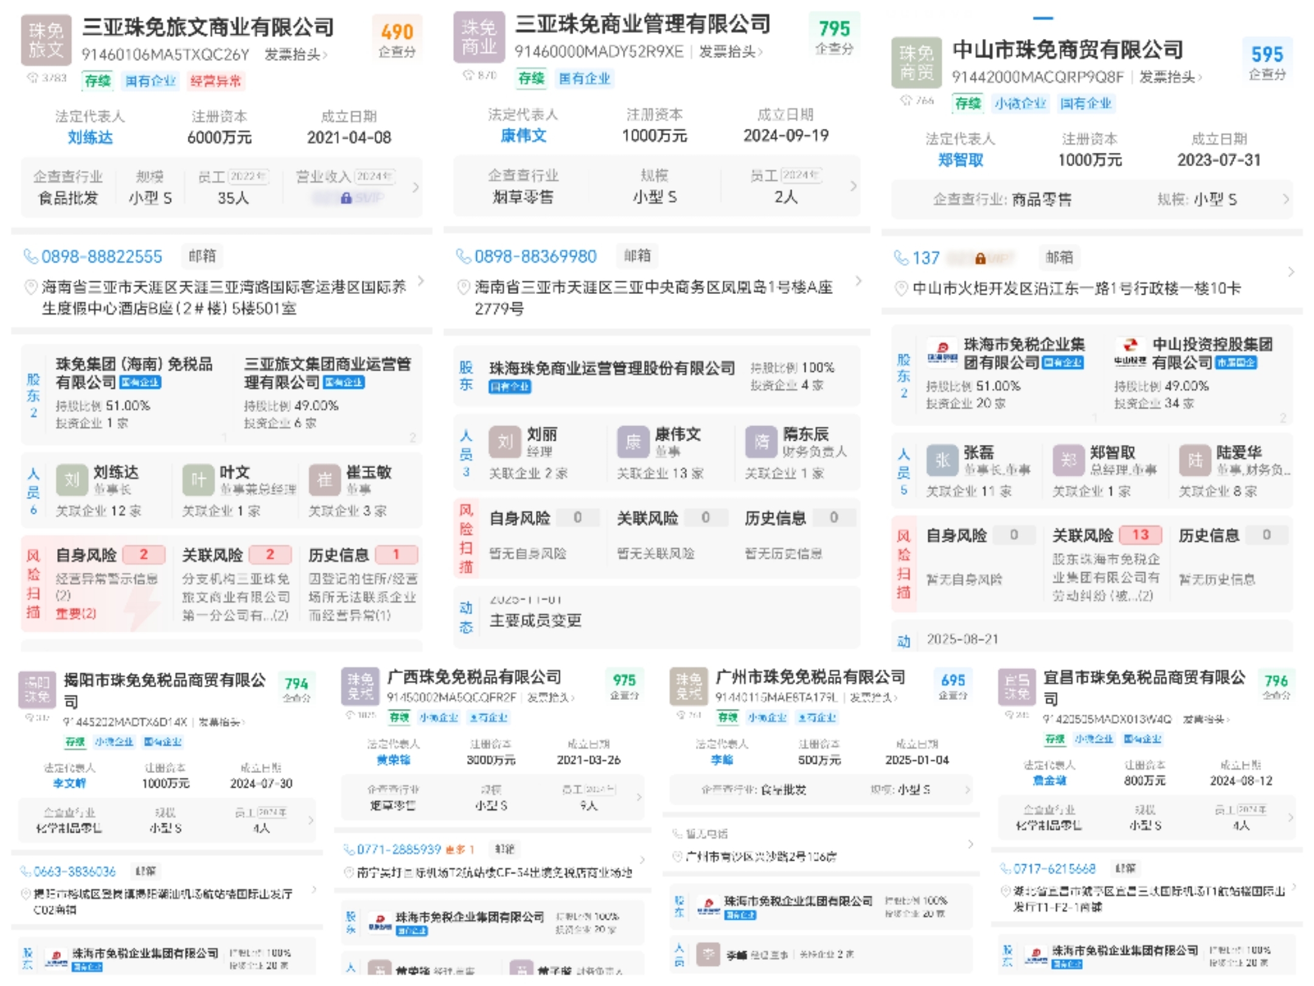The image size is (1314, 986).
Task: Click 关联风险 13 count badge
Action: (x=1139, y=535)
